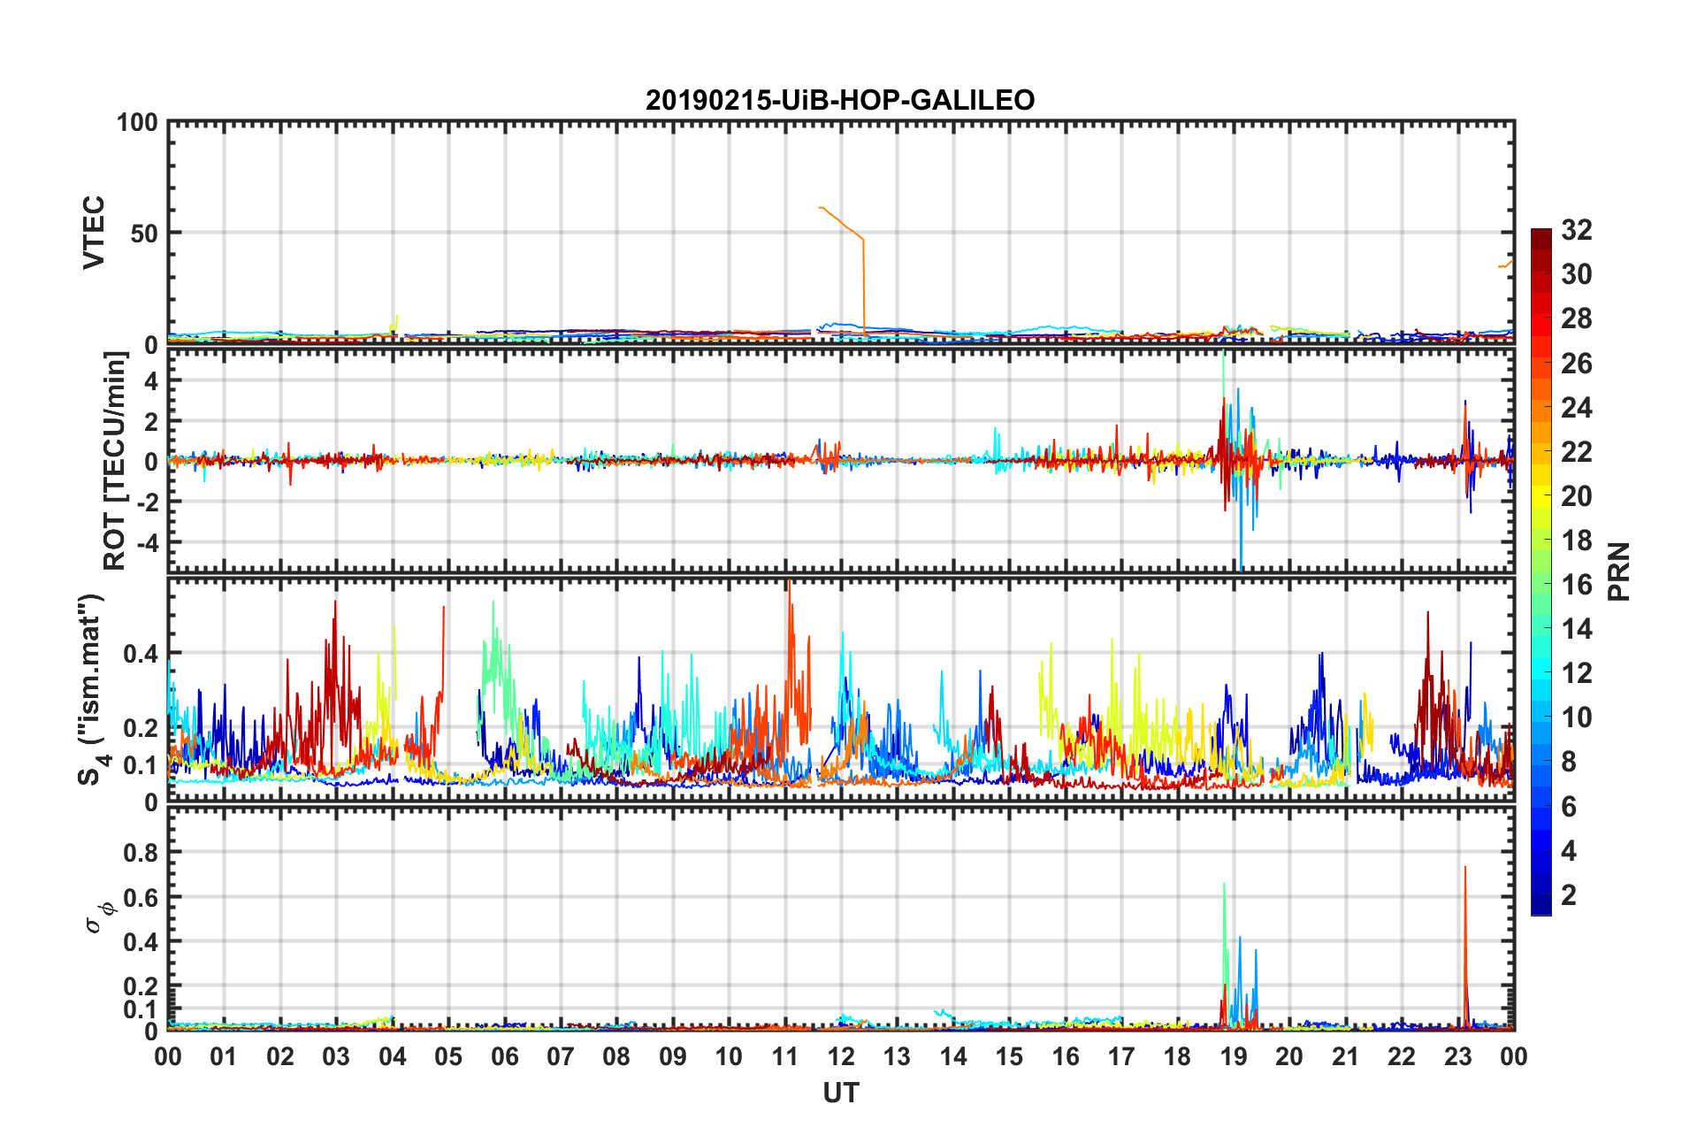This screenshot has height=1143, width=1682.
Task: Click UT axis hour label 05
Action: (x=448, y=1056)
